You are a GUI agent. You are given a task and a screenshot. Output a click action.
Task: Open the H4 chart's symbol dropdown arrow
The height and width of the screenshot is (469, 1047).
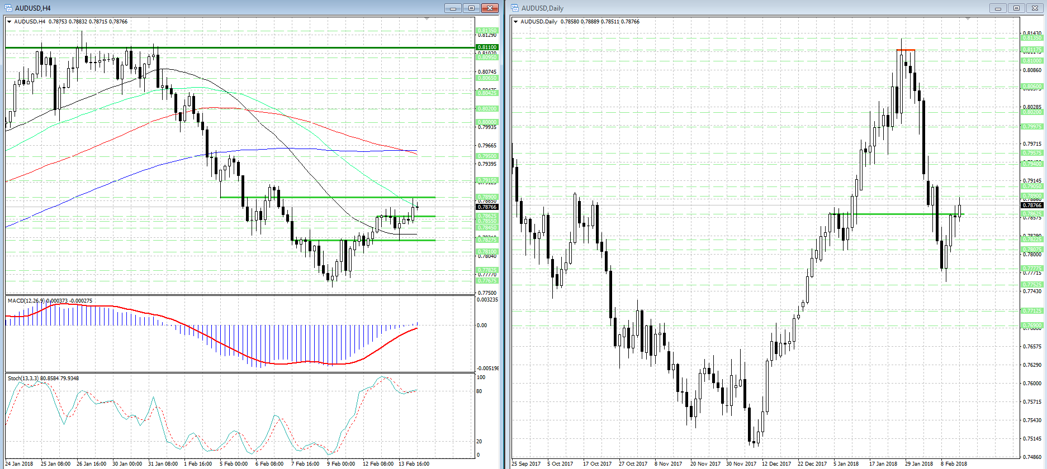[9, 22]
